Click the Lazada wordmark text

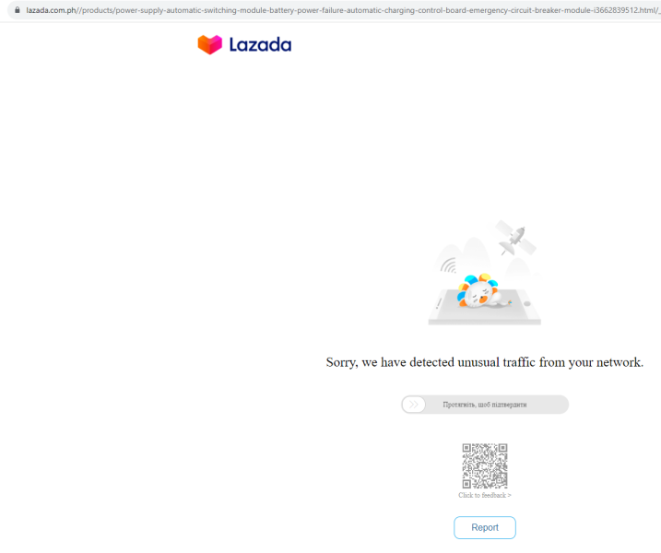click(260, 44)
